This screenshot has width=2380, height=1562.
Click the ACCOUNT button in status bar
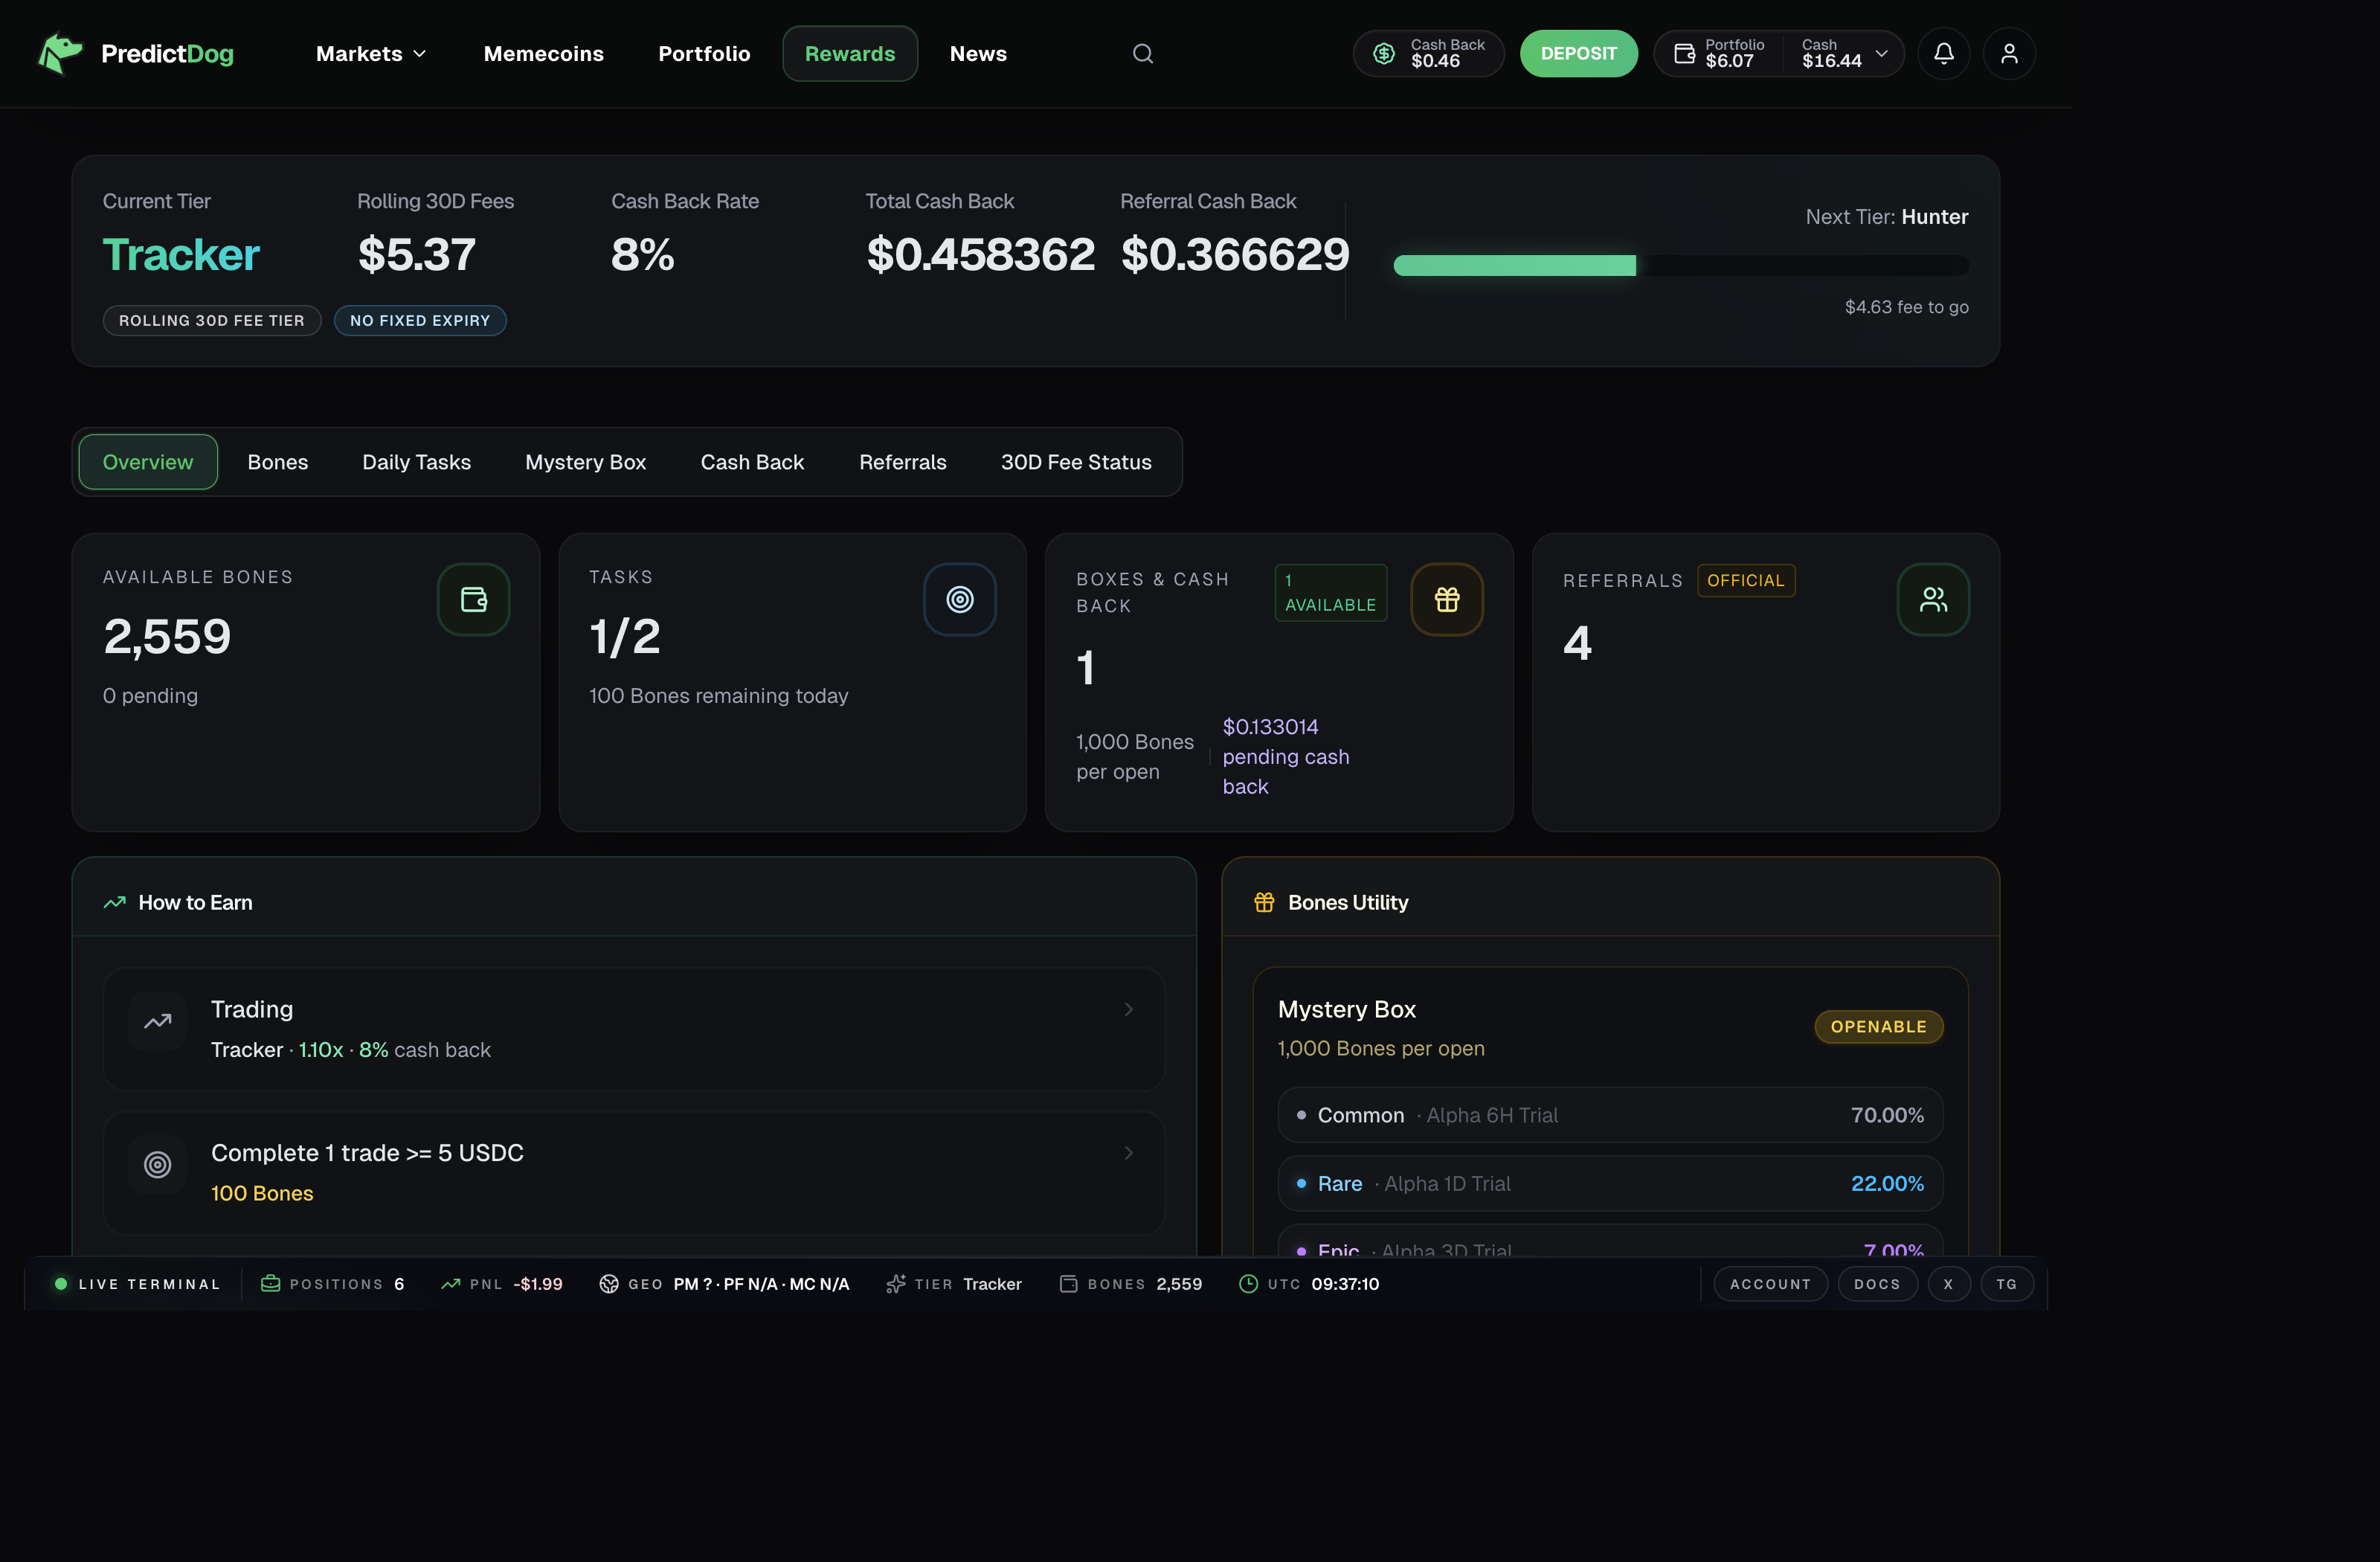pos(1771,1284)
